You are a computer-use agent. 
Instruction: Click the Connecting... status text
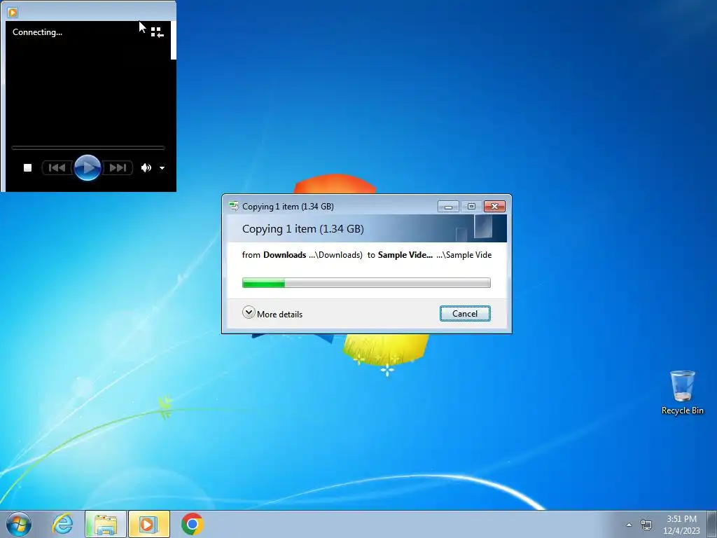[38, 32]
